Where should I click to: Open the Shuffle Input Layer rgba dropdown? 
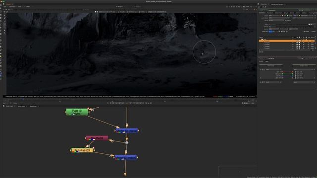pos(273,69)
